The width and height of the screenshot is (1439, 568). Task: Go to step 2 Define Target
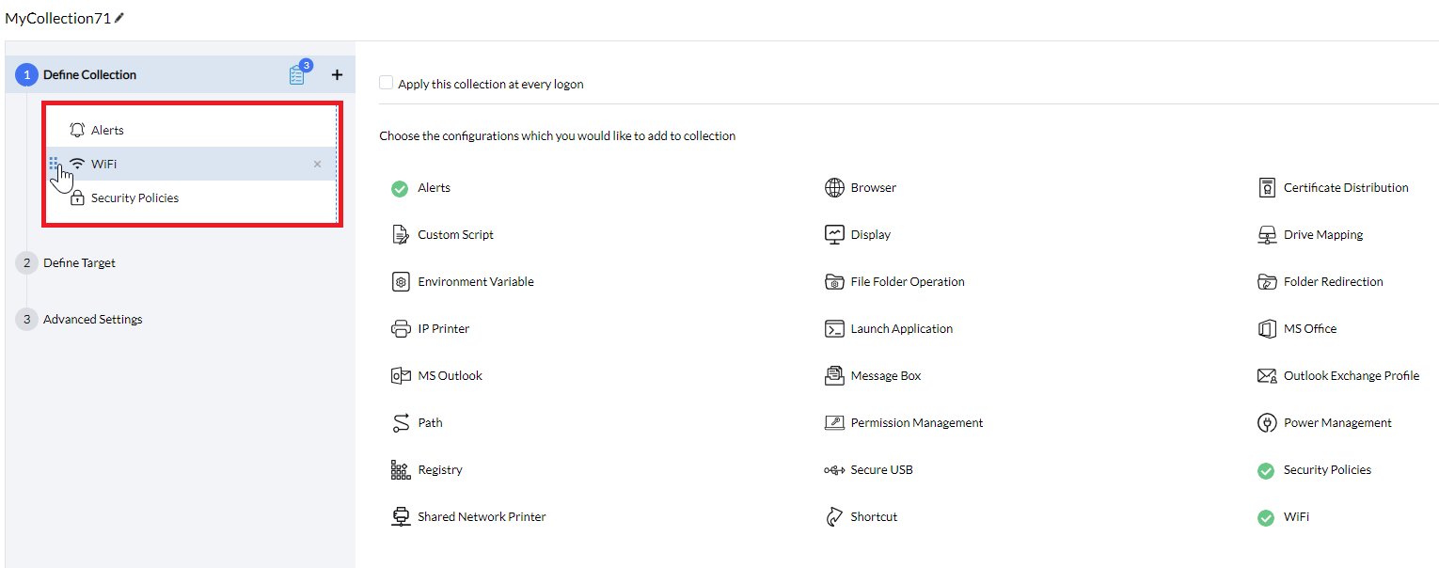[79, 263]
